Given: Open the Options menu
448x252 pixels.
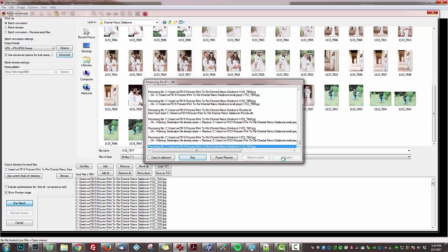Looking at the screenshot, I should click(x=33, y=7).
